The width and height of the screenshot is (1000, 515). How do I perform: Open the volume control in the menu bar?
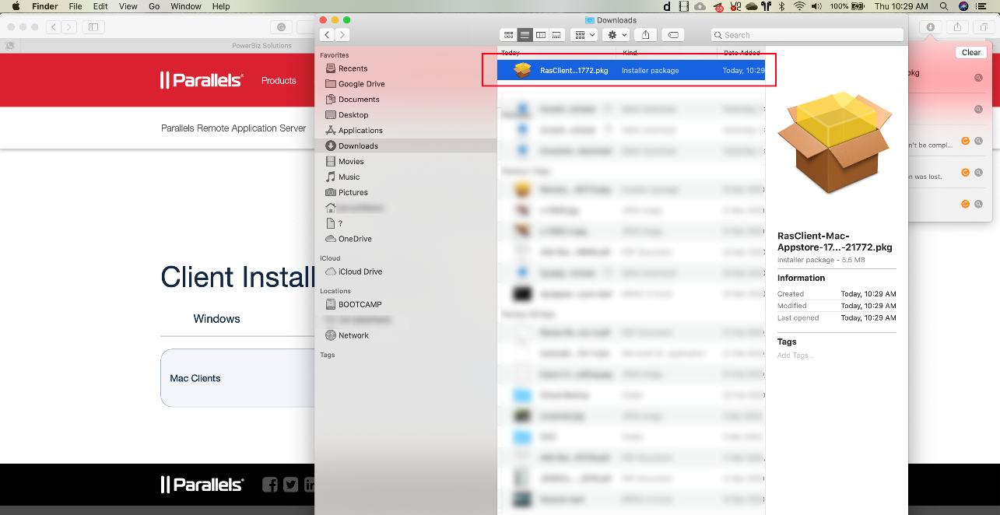pyautogui.click(x=817, y=6)
